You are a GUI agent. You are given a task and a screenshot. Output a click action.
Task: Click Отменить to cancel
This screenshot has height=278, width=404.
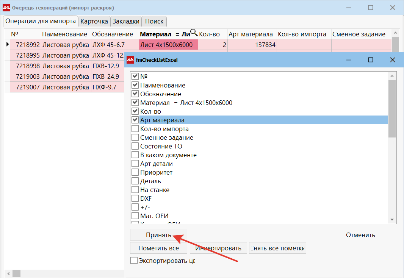point(360,235)
